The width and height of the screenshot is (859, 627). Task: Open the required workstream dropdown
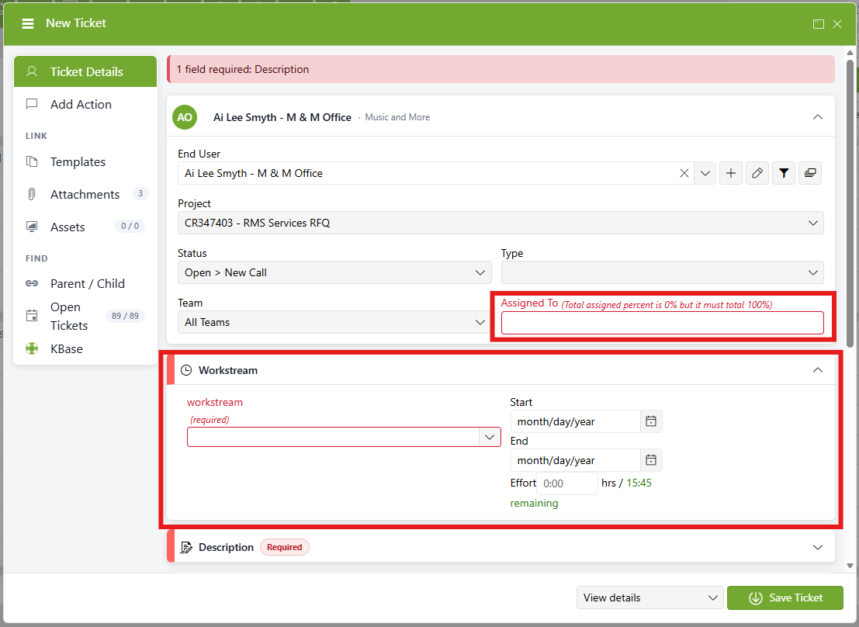pyautogui.click(x=344, y=437)
